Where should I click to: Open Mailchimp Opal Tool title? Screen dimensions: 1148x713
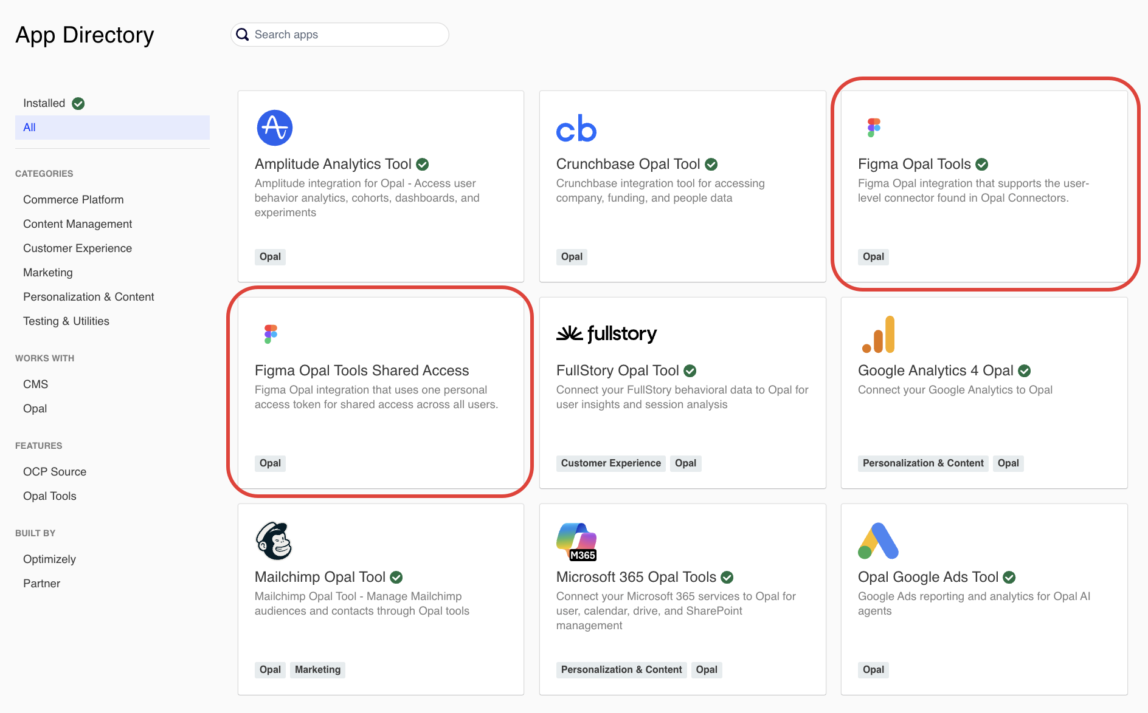click(x=320, y=577)
